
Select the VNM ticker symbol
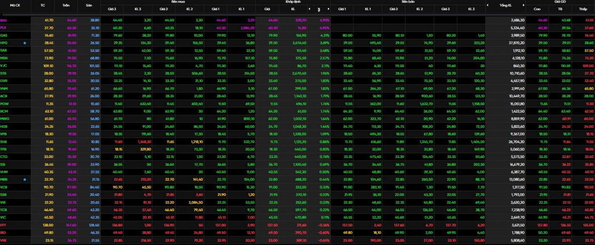coord(4,88)
